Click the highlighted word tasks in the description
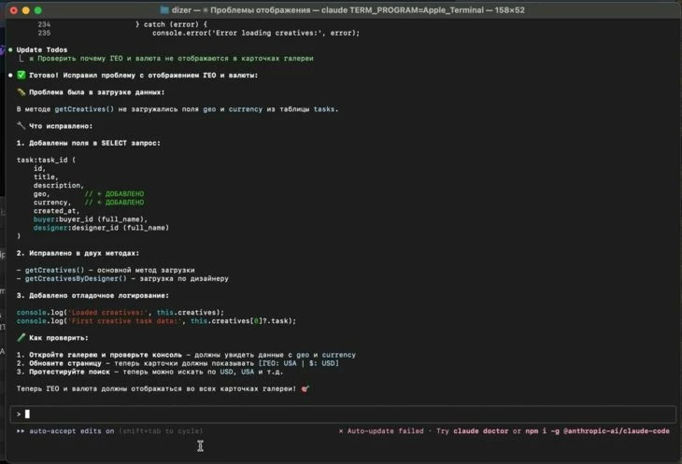 click(323, 109)
